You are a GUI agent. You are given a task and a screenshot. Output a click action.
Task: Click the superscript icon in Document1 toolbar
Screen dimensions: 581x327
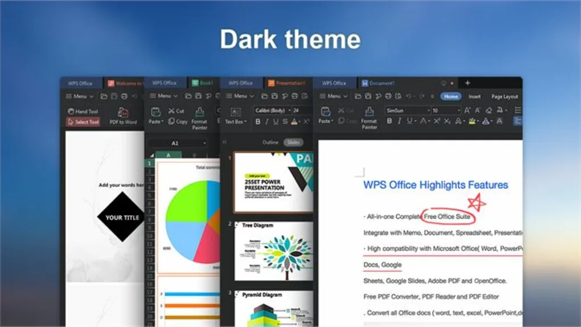437,121
